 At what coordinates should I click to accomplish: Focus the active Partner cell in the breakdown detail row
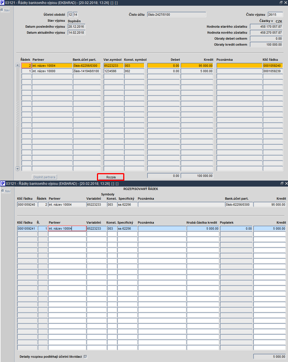pyautogui.click(x=67, y=228)
